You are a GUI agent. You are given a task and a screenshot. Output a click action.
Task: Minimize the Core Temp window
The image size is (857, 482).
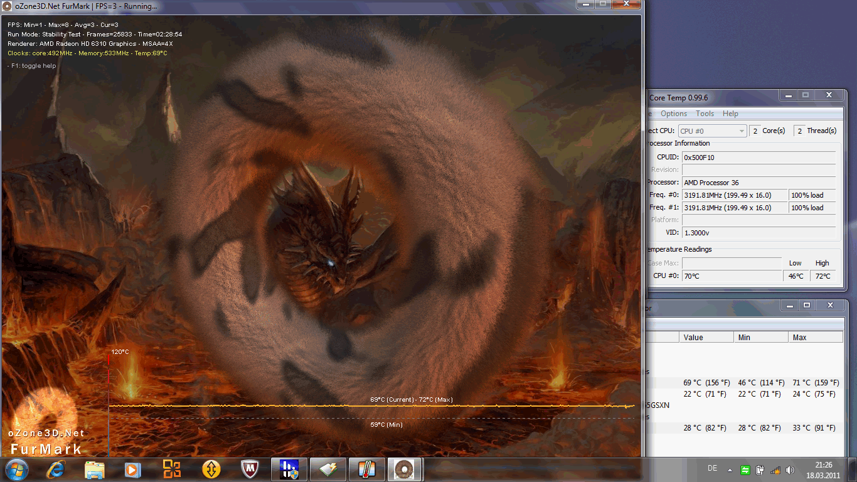(789, 95)
